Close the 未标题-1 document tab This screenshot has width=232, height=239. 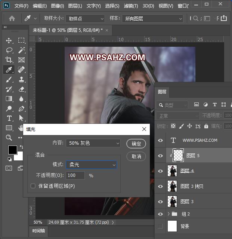(x=107, y=30)
